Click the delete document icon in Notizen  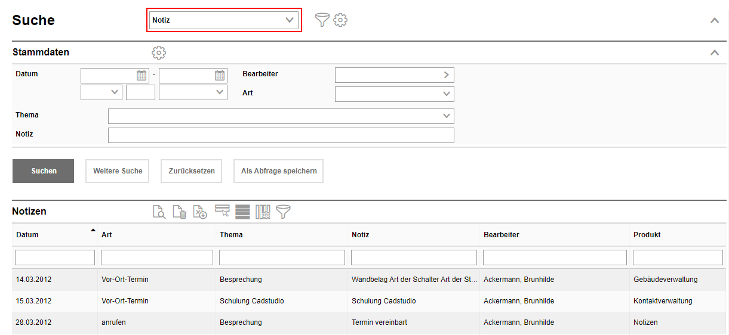[x=180, y=212]
